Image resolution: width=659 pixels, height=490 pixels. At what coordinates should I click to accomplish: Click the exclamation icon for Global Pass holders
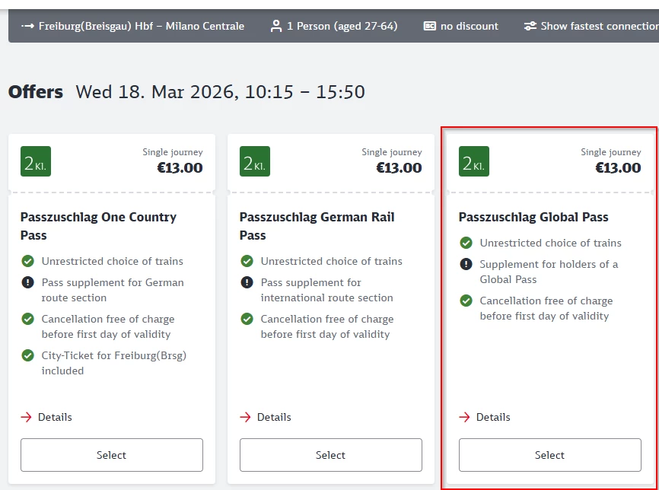tap(466, 264)
